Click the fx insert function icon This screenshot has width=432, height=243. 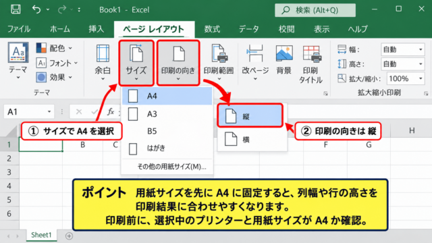(111, 111)
